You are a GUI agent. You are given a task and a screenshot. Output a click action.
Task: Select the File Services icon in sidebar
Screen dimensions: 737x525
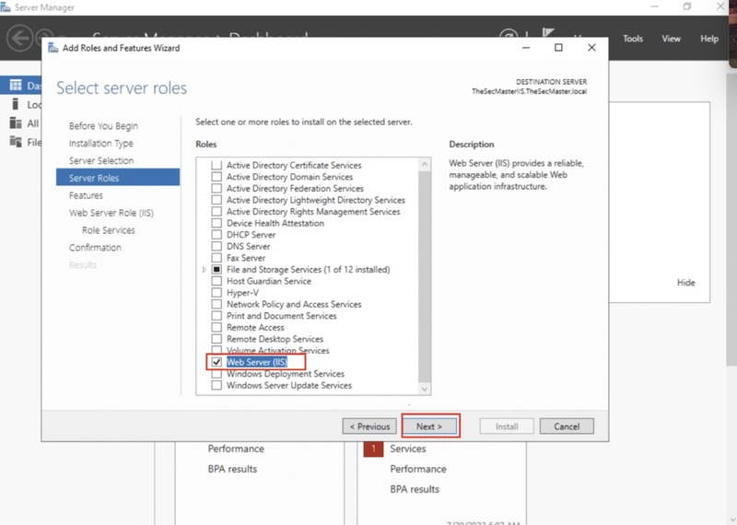click(16, 142)
